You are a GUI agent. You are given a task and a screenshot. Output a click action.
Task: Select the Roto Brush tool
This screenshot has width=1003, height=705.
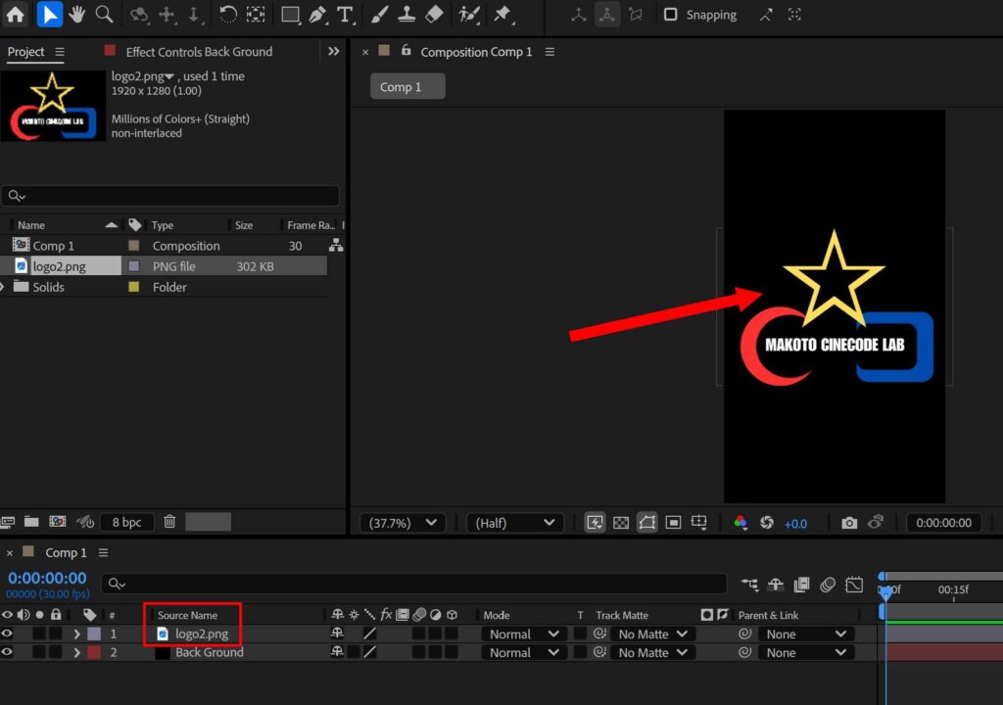(469, 14)
